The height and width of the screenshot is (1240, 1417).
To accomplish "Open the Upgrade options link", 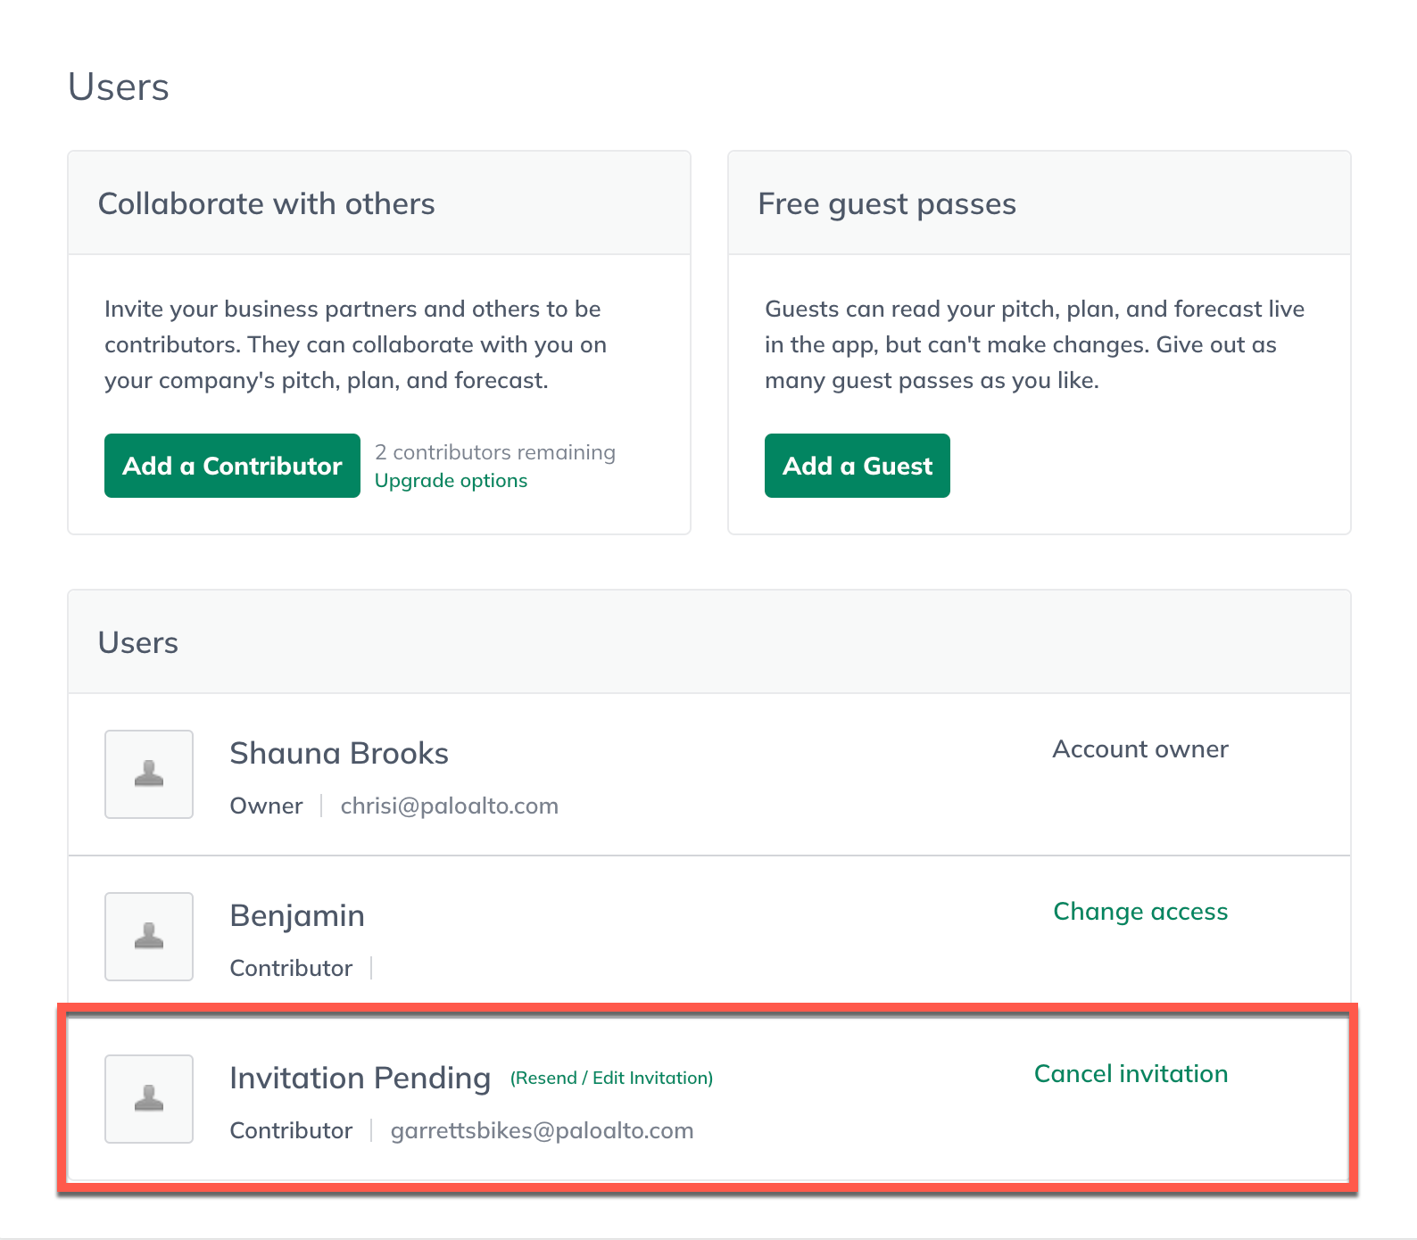I will (451, 481).
